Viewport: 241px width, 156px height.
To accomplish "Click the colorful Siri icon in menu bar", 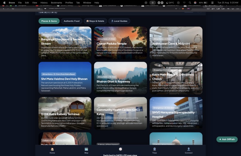I will point(195,3).
